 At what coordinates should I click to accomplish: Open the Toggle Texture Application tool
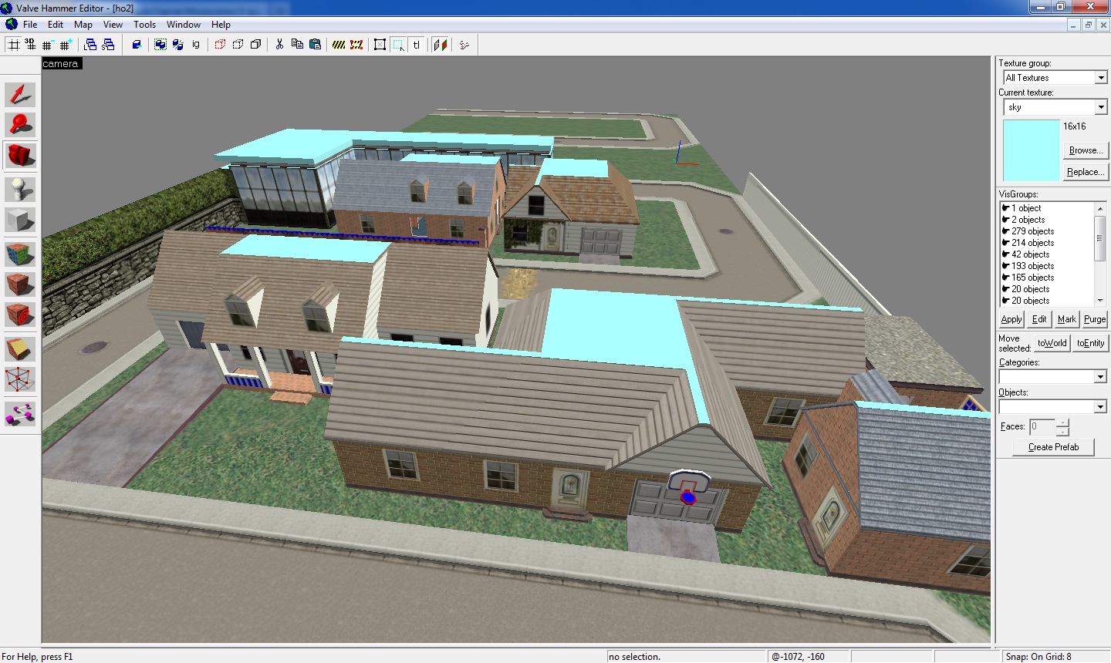click(x=20, y=253)
